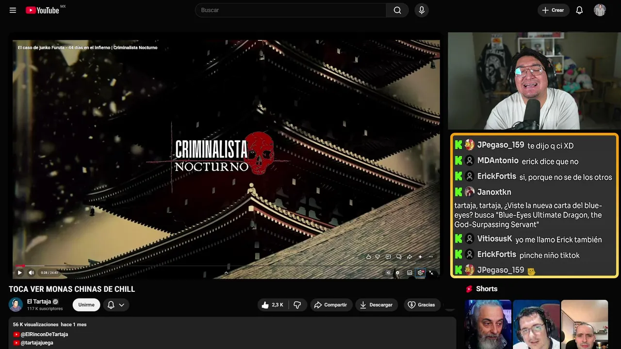Share via player overlay arrow icon
Viewport: 621px width, 349px height.
(x=409, y=257)
